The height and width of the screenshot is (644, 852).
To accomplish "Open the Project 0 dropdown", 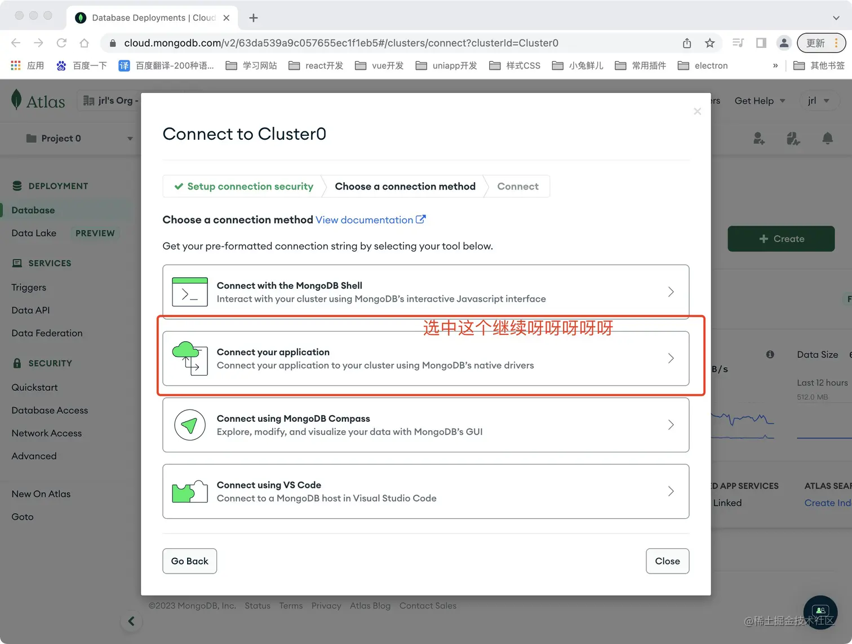I will pyautogui.click(x=79, y=138).
